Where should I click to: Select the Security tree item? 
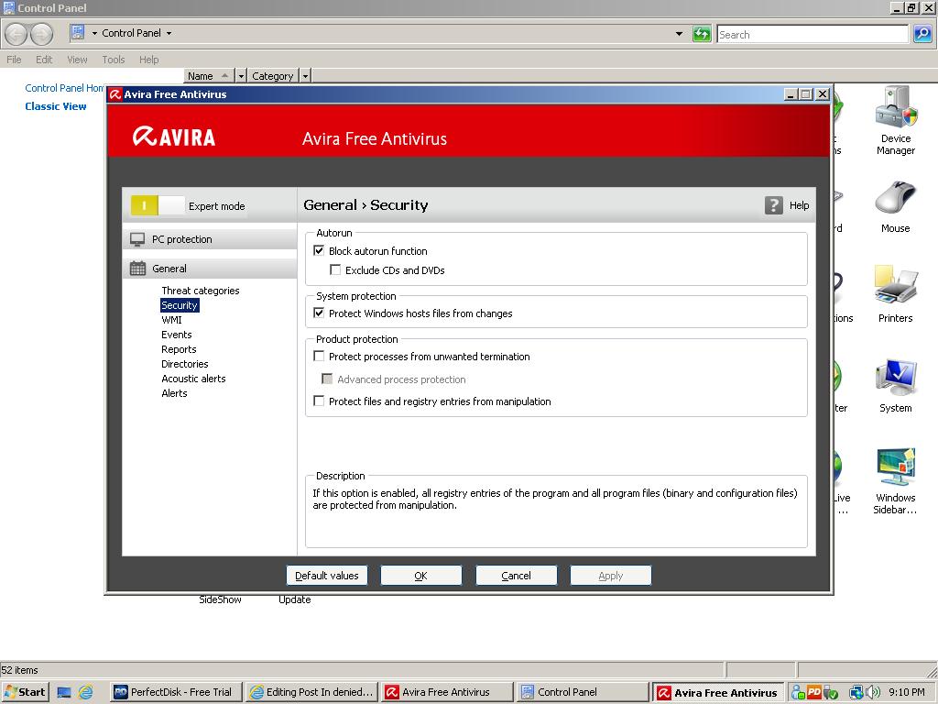point(180,305)
